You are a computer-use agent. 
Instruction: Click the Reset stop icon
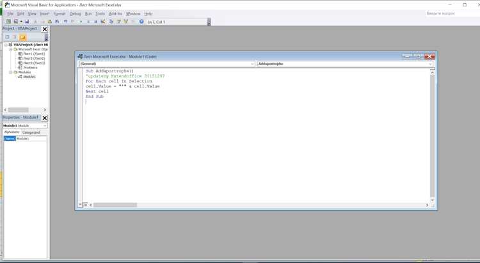click(x=95, y=22)
